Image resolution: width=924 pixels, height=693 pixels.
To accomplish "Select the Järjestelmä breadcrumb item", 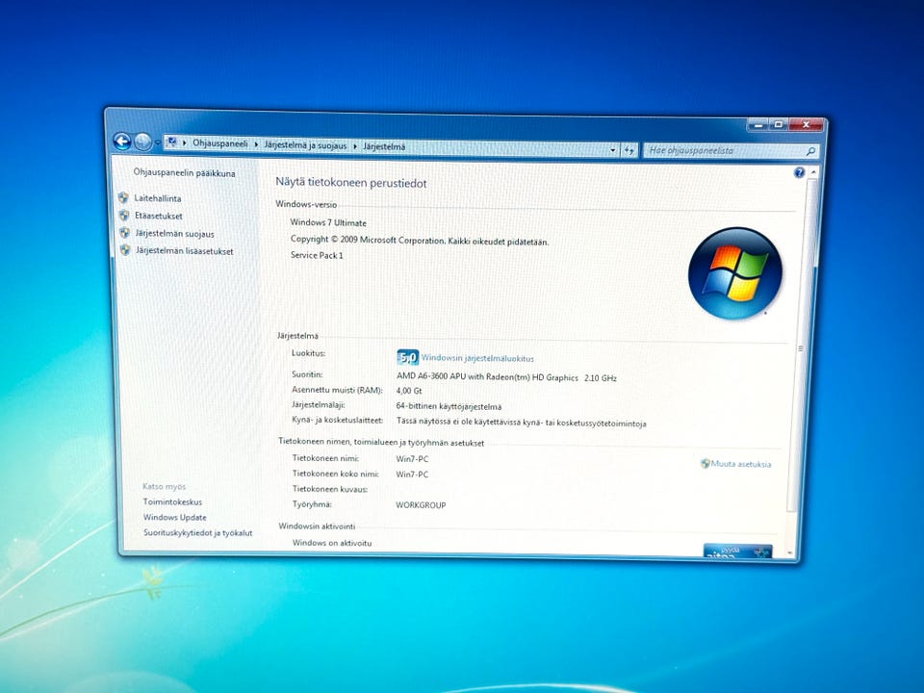I will coord(384,146).
